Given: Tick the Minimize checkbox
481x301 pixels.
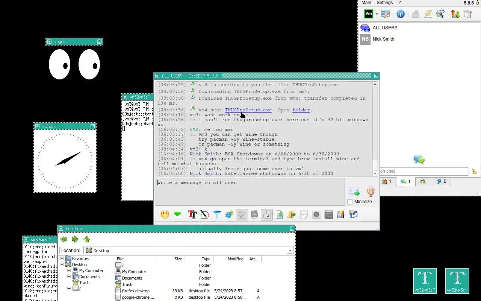Looking at the screenshot, I should 350,202.
